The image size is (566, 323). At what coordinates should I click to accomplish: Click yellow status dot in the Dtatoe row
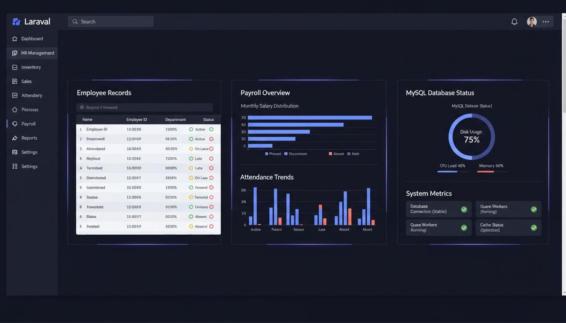[191, 197]
